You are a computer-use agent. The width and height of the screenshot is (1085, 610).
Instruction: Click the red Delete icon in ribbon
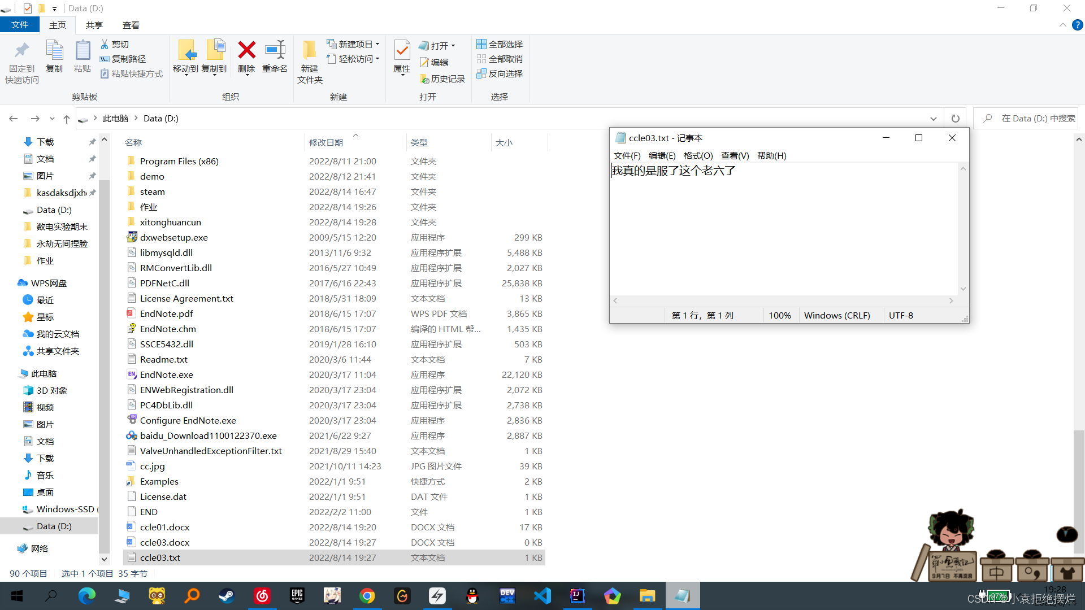[x=246, y=51]
